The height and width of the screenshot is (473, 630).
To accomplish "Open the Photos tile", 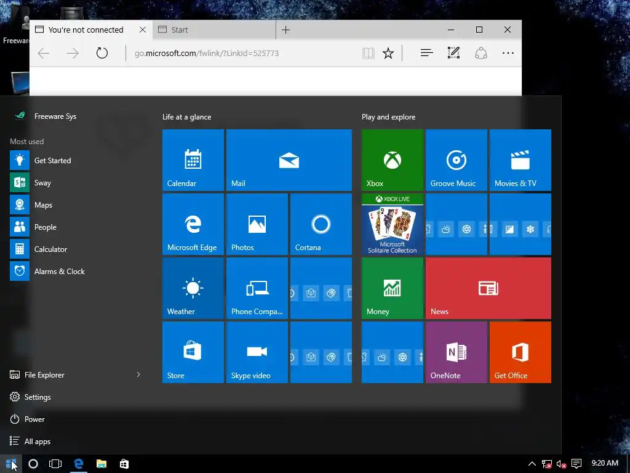I will pyautogui.click(x=257, y=224).
